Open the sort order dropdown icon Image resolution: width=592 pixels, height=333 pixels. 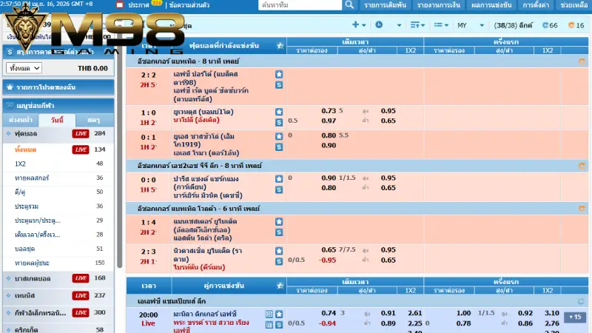[x=417, y=25]
